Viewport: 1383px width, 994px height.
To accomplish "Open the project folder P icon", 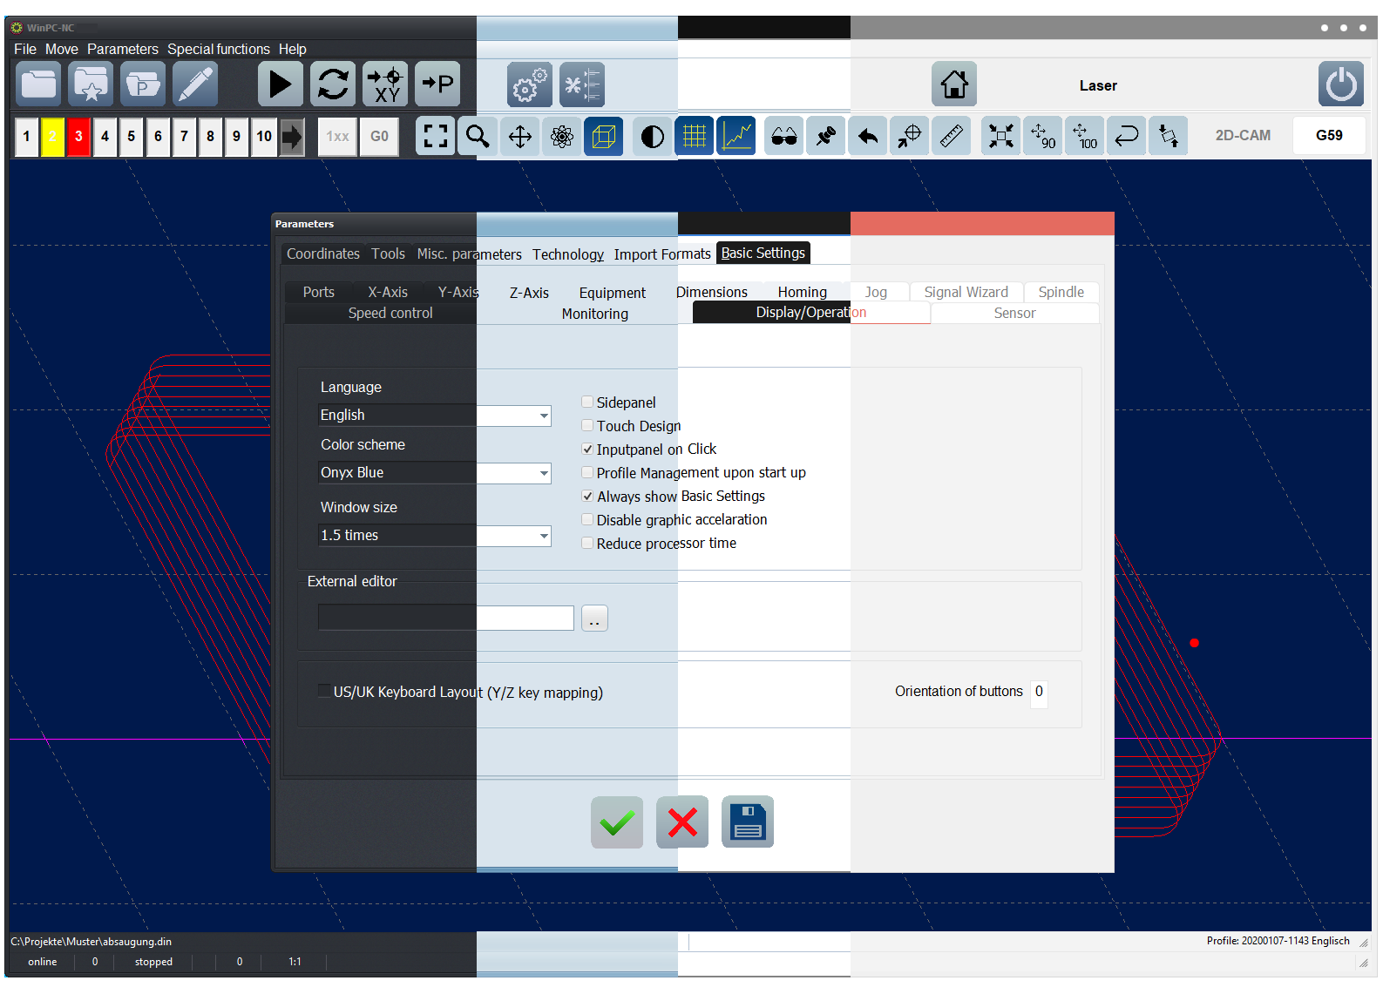I will pyautogui.click(x=143, y=85).
